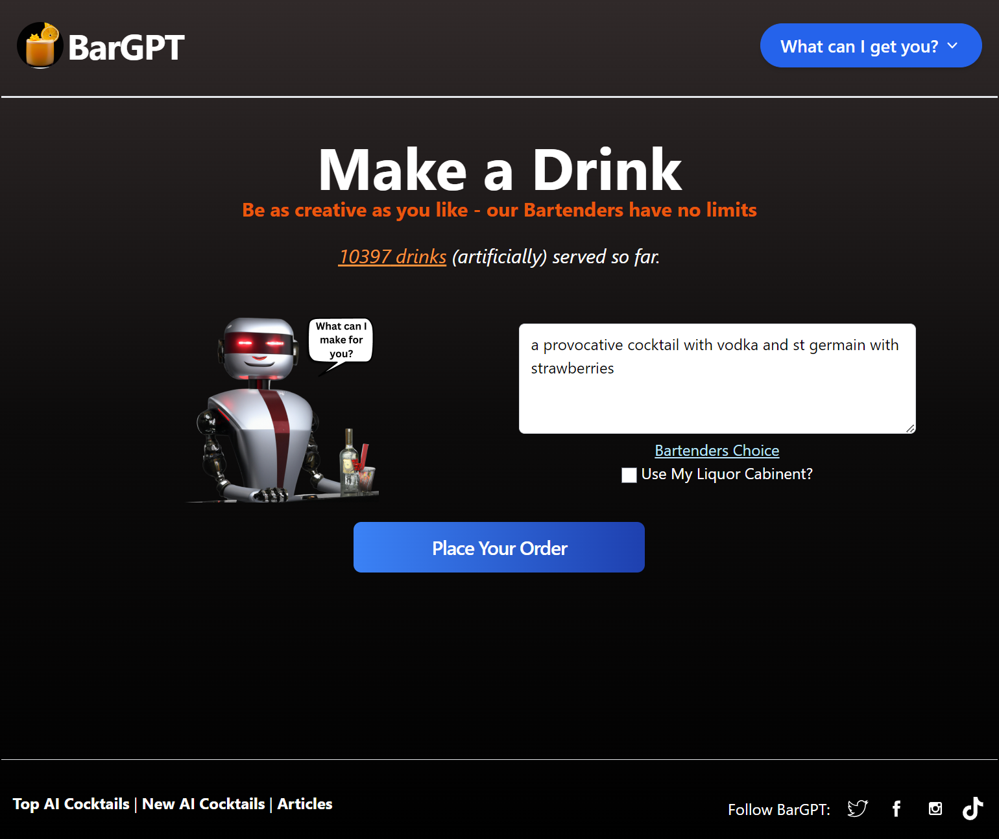Open the 10397 drinks link
This screenshot has height=839, width=999.
click(x=392, y=256)
